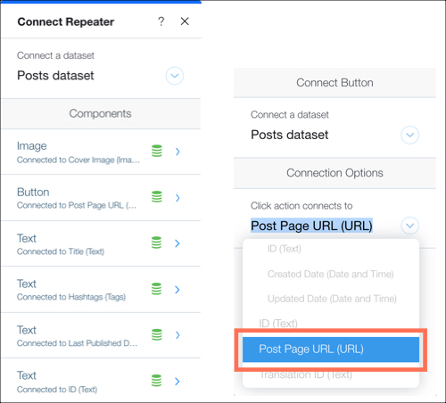
Task: Choose Created Date (Date and Time) option
Action: click(331, 274)
